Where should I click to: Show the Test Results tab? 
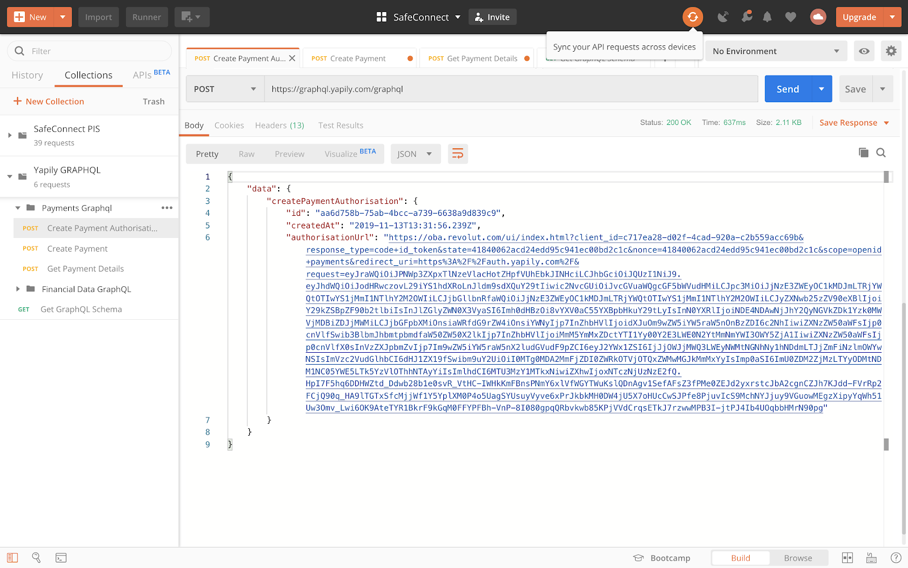(x=340, y=126)
